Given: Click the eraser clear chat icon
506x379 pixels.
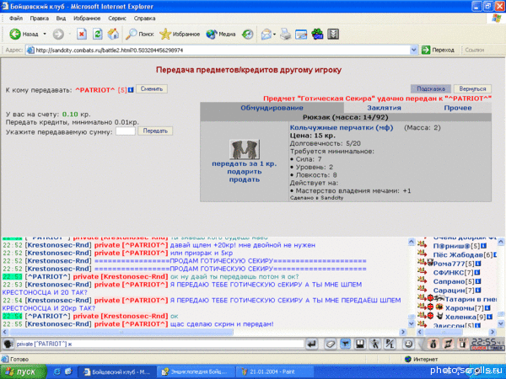Looking at the screenshot, I should (x=331, y=344).
